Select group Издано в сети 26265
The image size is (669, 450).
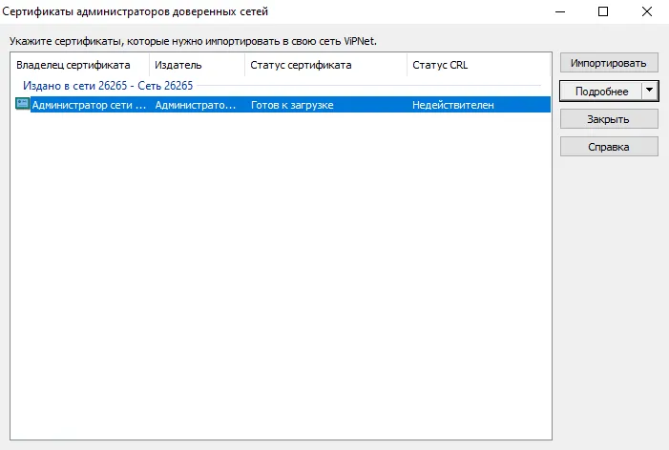tap(108, 86)
